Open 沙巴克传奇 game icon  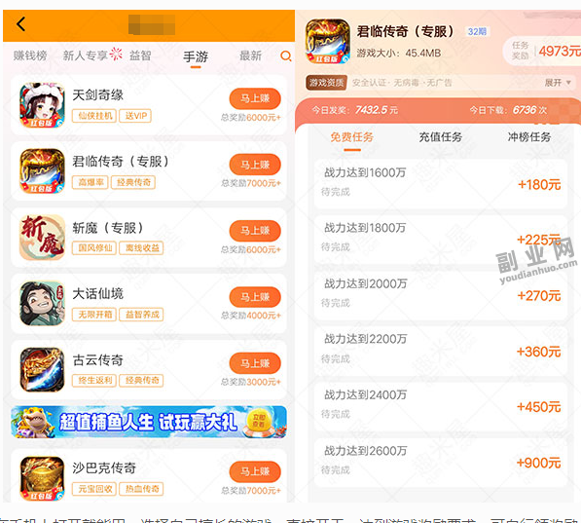click(42, 478)
